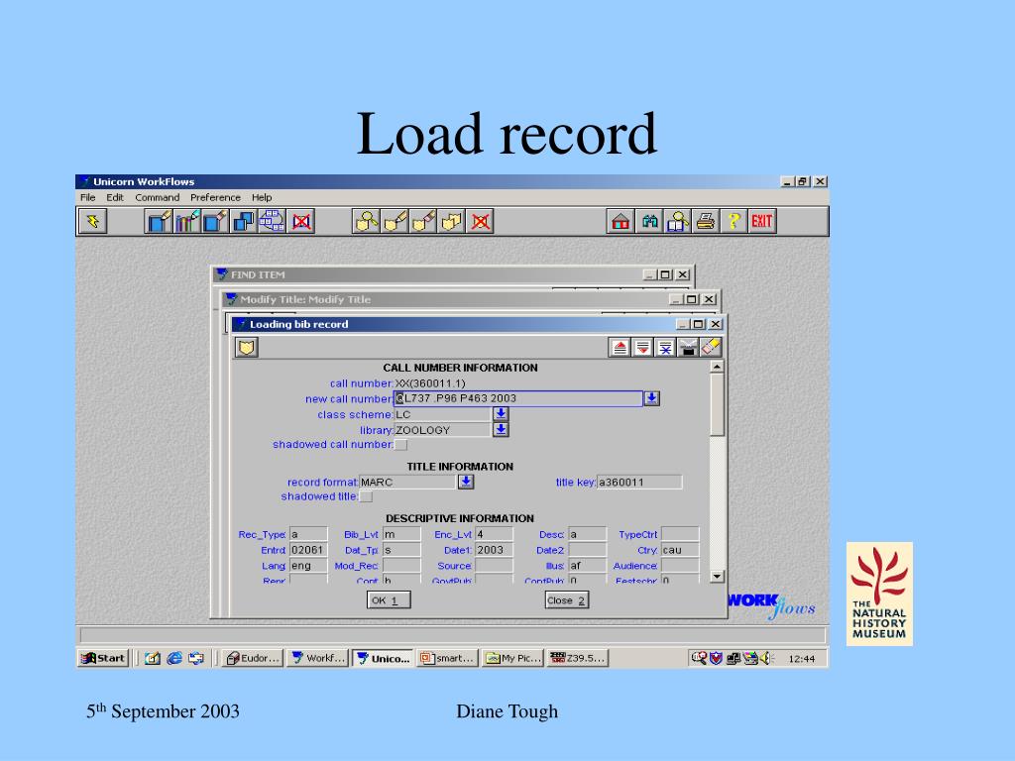Viewport: 1015px width, 761px height.
Task: Click the yellow shield icon in bib record dialog
Action: [x=246, y=347]
